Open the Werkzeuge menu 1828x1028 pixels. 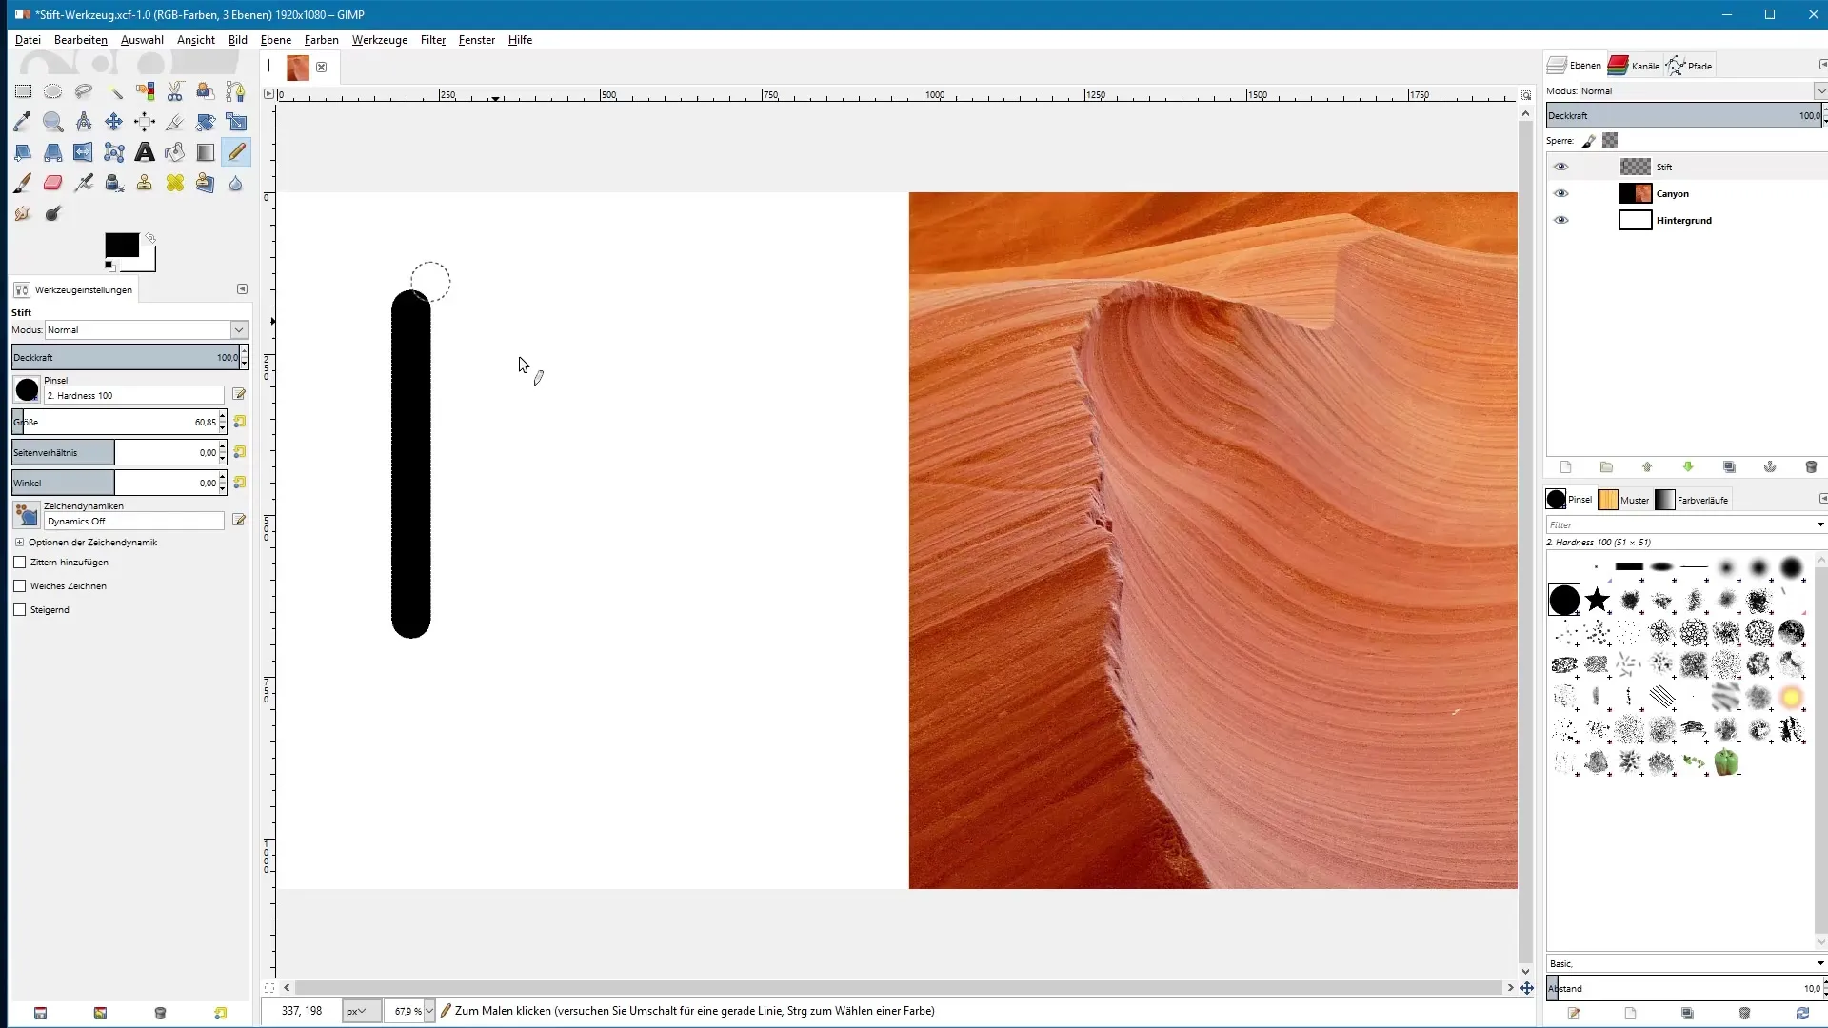pyautogui.click(x=380, y=40)
